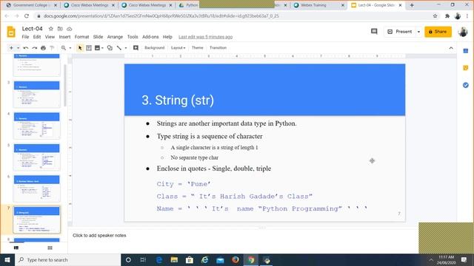Image resolution: width=474 pixels, height=266 pixels.
Task: Open the File menu
Action: (x=25, y=37)
